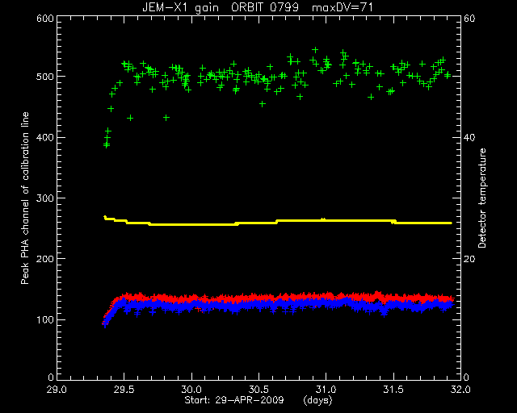
Task: Click the 500 tick label on left axis
Action: click(45, 77)
